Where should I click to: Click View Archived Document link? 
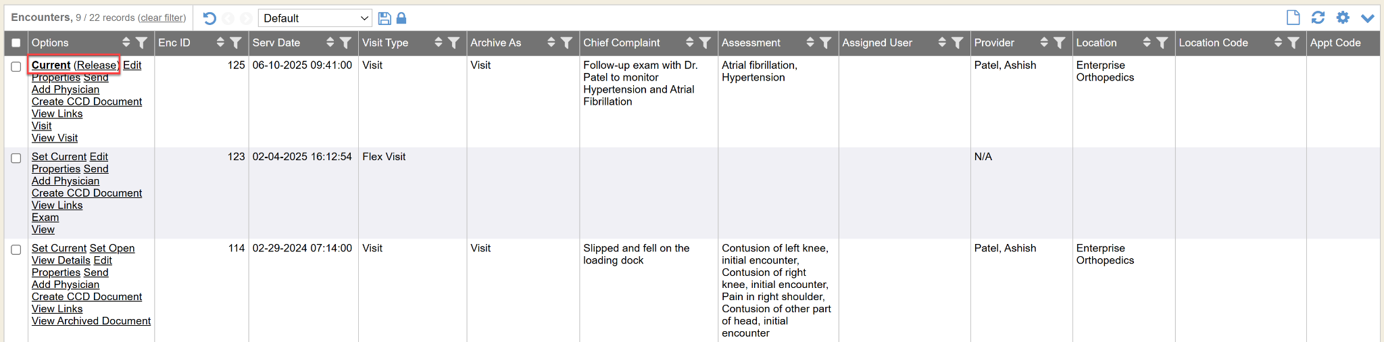point(91,321)
